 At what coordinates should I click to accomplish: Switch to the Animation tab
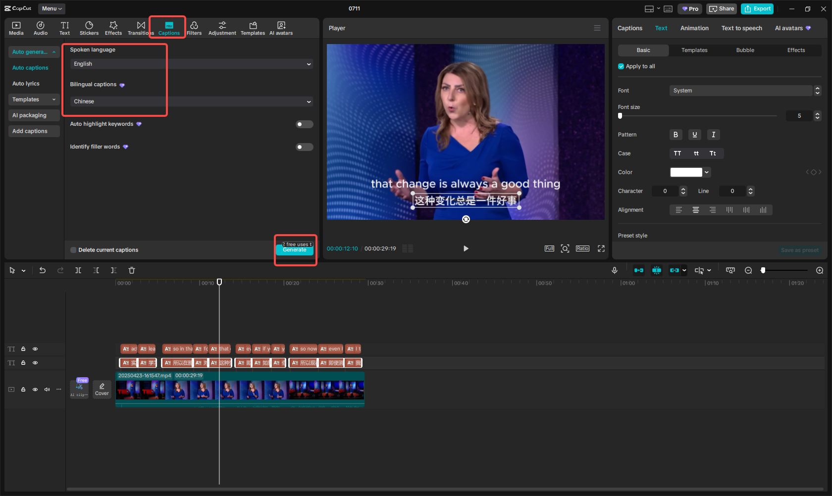click(x=694, y=28)
